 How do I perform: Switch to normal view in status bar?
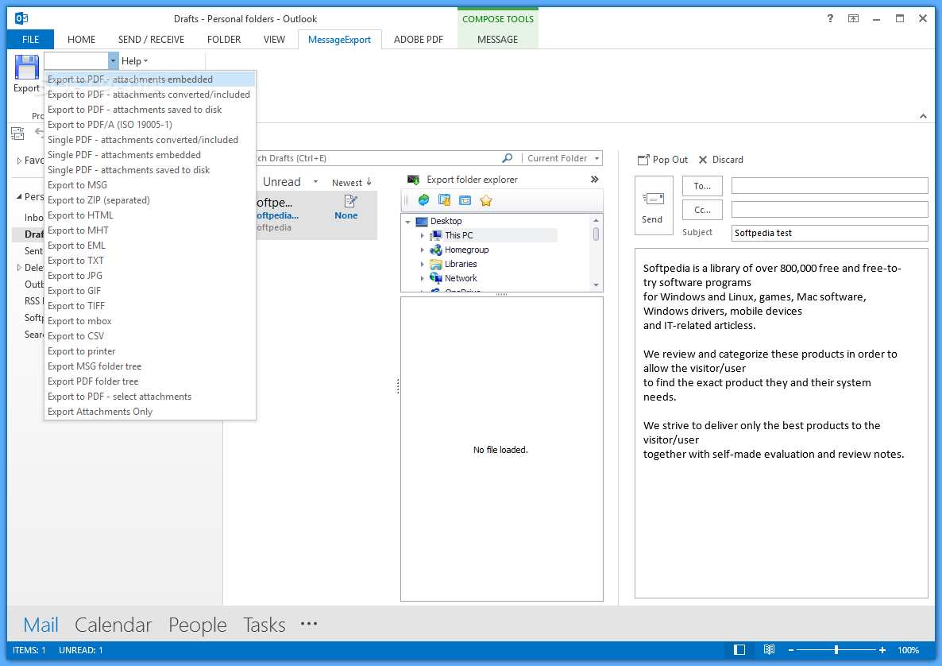click(x=739, y=650)
